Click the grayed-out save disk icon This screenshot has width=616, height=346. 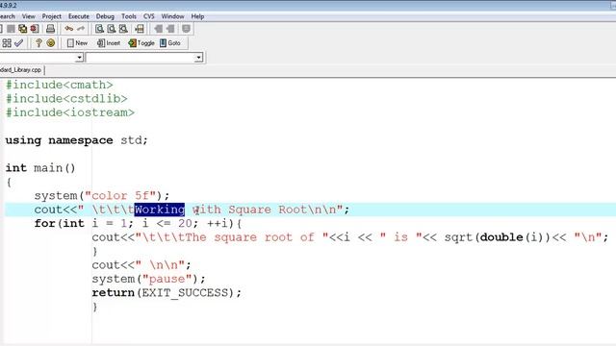click(11, 29)
